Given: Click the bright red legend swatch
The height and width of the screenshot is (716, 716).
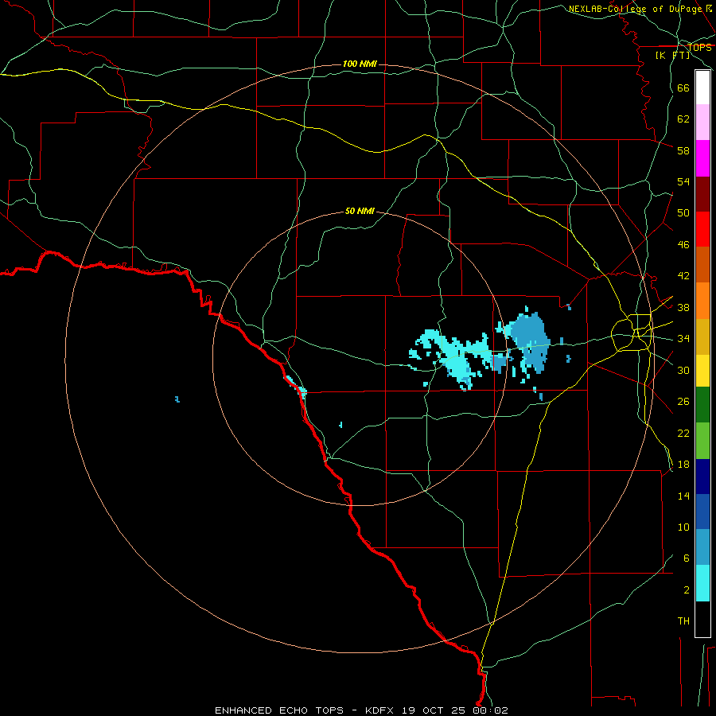Looking at the screenshot, I should pyautogui.click(x=702, y=229).
